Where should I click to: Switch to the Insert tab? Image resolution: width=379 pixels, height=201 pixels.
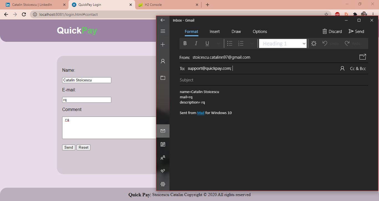click(215, 32)
